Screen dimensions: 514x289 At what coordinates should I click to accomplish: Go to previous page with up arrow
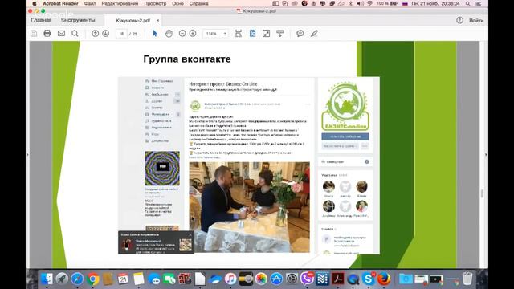click(x=95, y=34)
